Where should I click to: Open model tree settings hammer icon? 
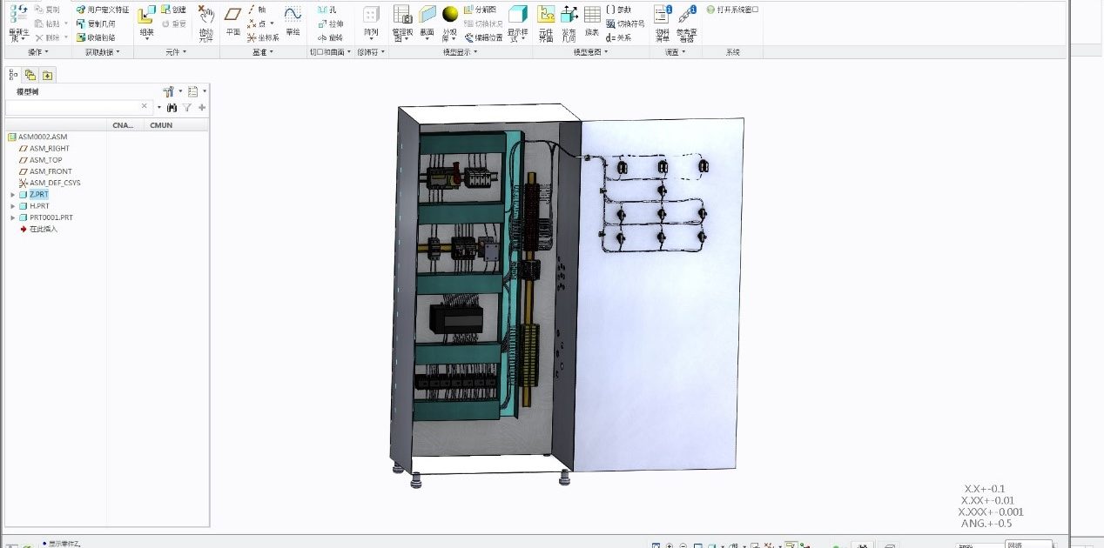[169, 90]
